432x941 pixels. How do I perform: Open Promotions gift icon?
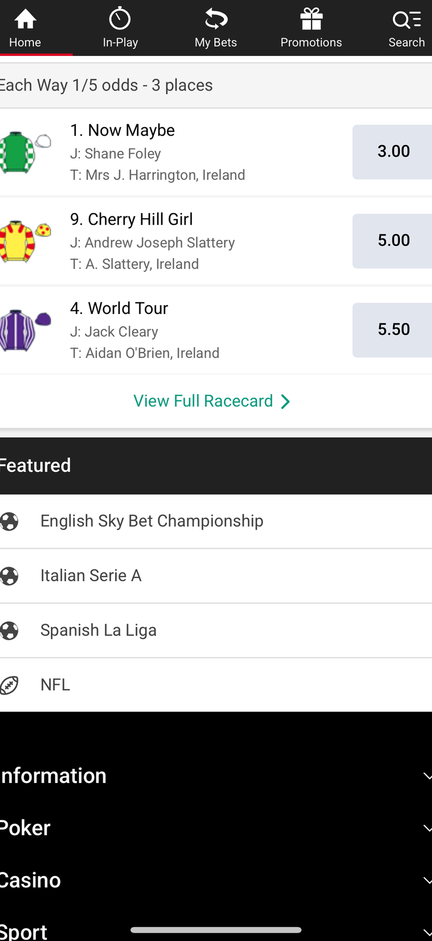pos(311,19)
